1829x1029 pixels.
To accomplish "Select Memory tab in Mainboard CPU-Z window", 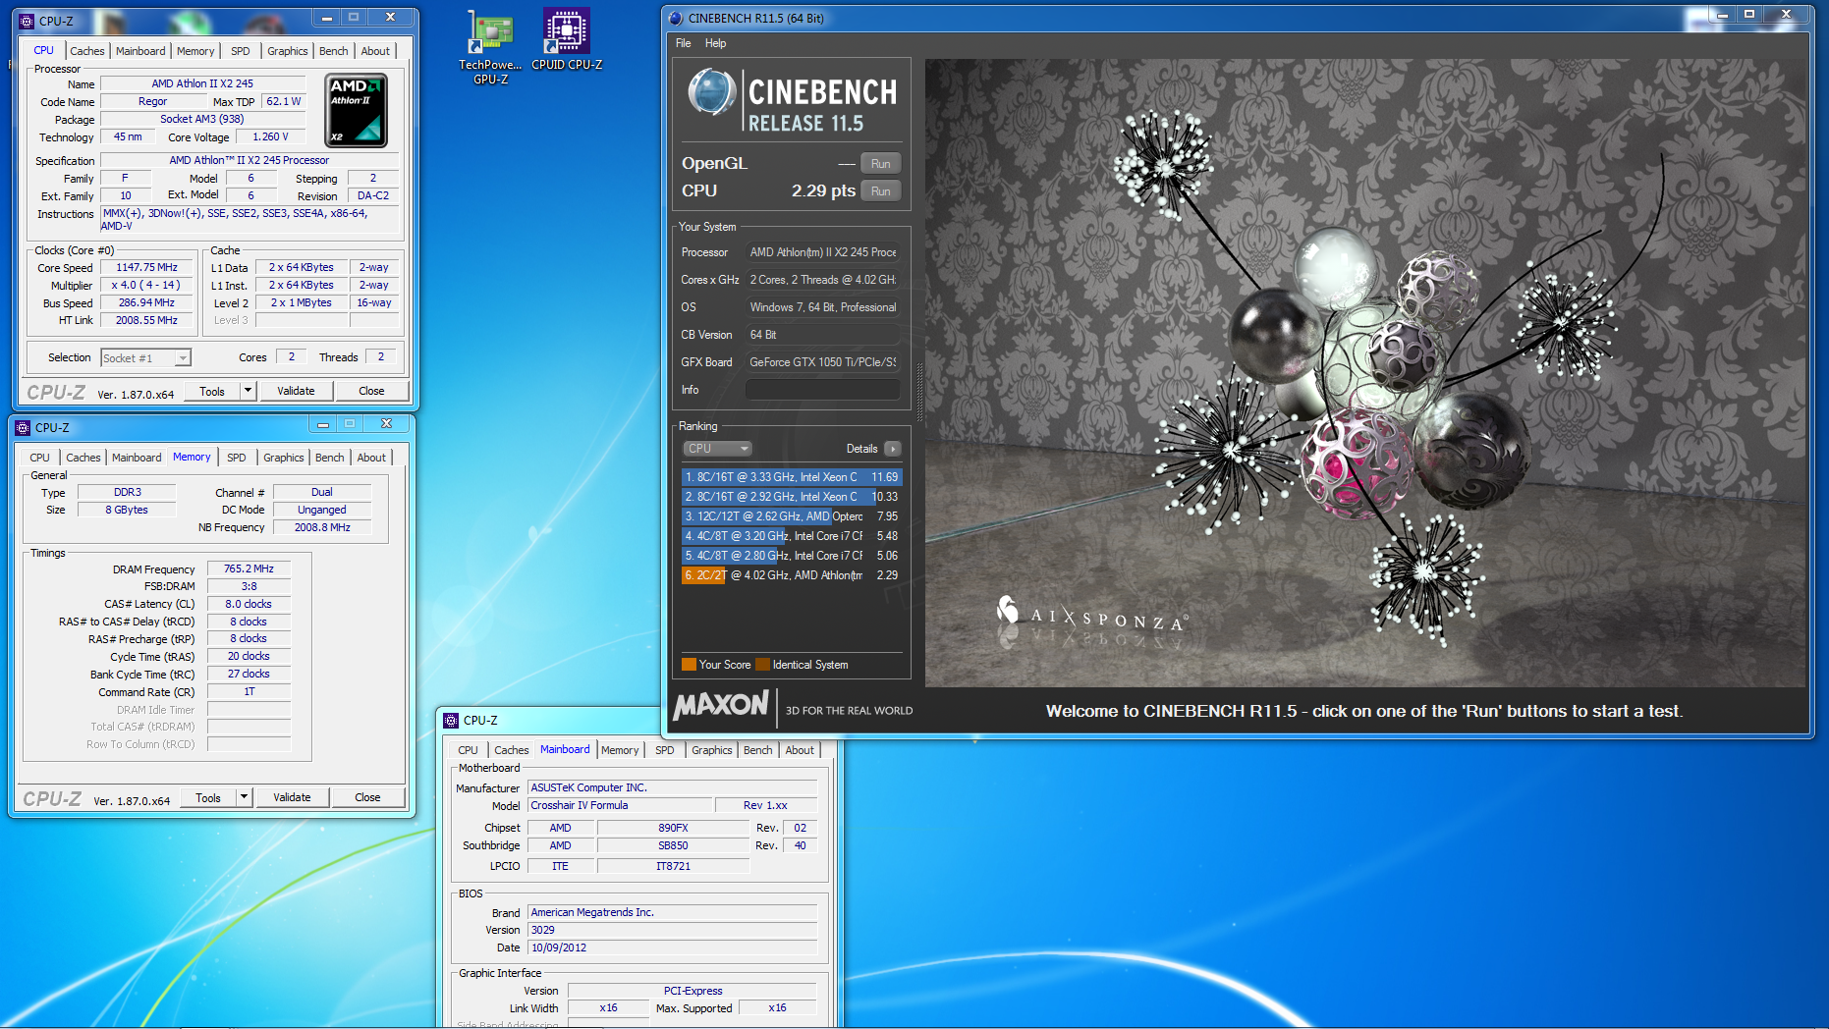I will tap(620, 750).
